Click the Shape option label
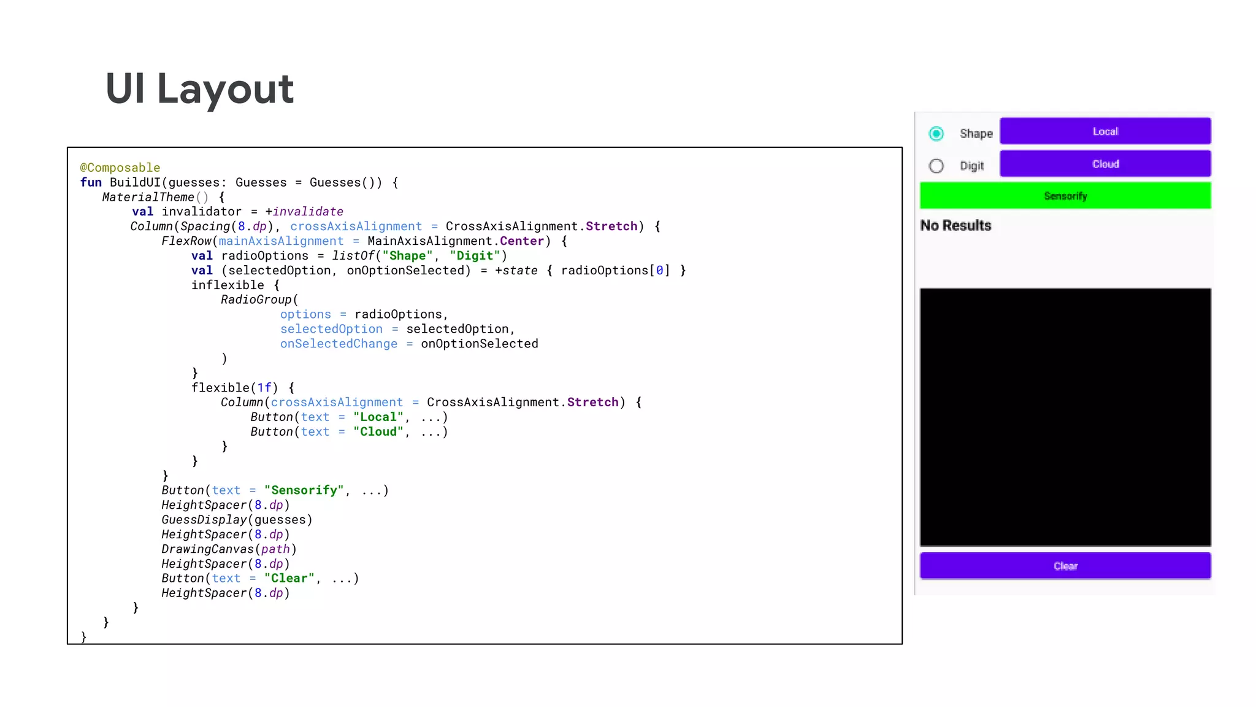Viewport: 1256px width, 707px height. click(976, 134)
